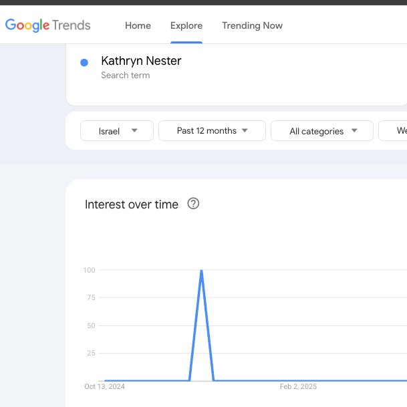Click the Kathryn Nester search term field
The width and height of the screenshot is (407, 407).
(141, 61)
